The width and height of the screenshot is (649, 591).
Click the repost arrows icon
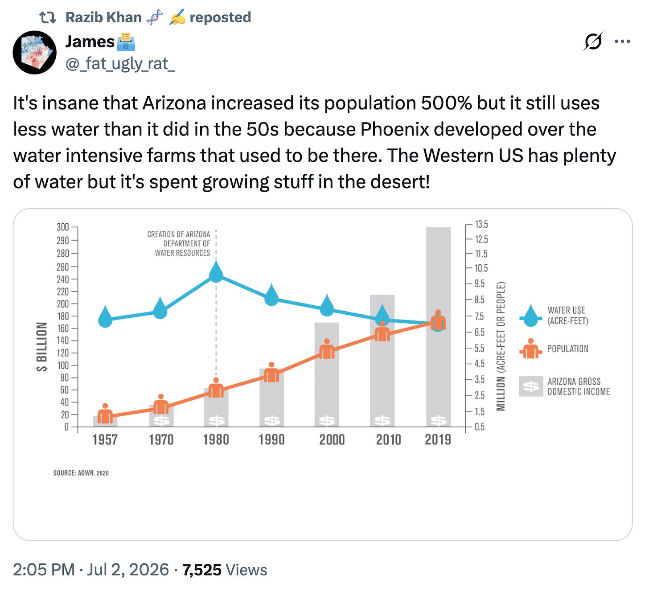tap(48, 17)
